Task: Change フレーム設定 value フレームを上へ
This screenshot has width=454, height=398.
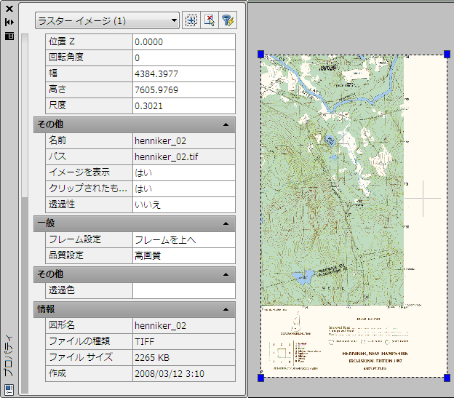Action: pyautogui.click(x=184, y=239)
